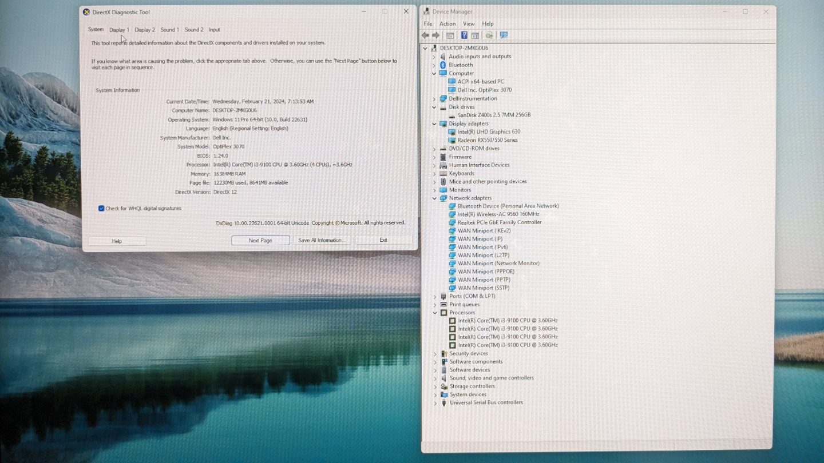Open the Input tab
The image size is (824, 463).
coord(214,30)
